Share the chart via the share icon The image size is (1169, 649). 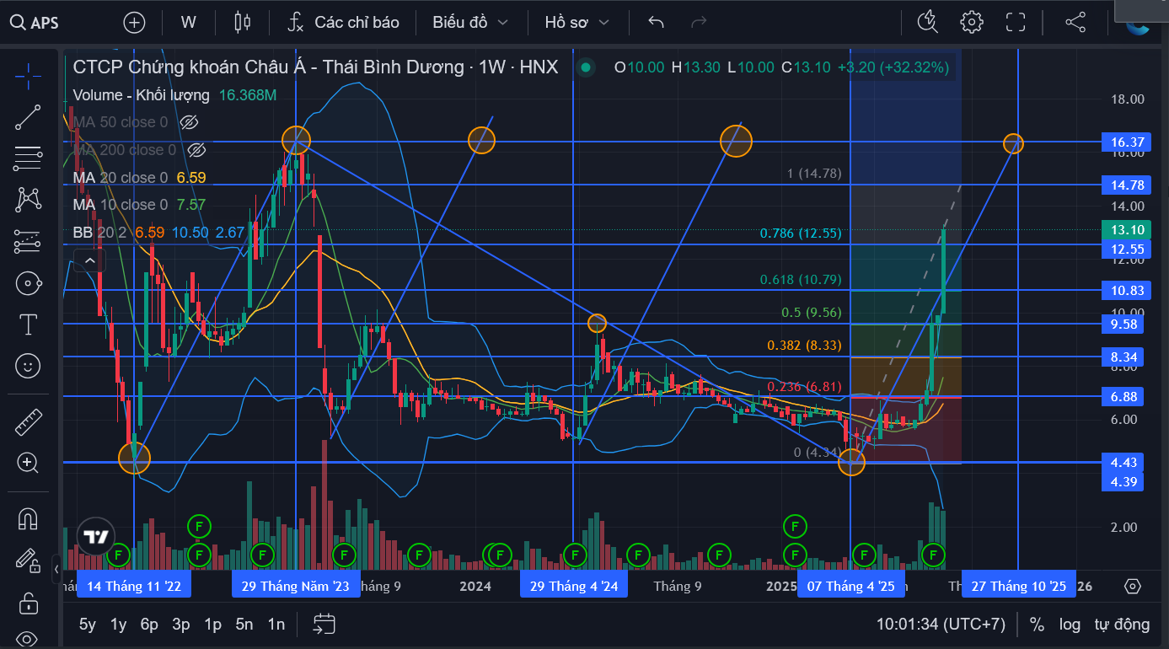(x=1075, y=22)
